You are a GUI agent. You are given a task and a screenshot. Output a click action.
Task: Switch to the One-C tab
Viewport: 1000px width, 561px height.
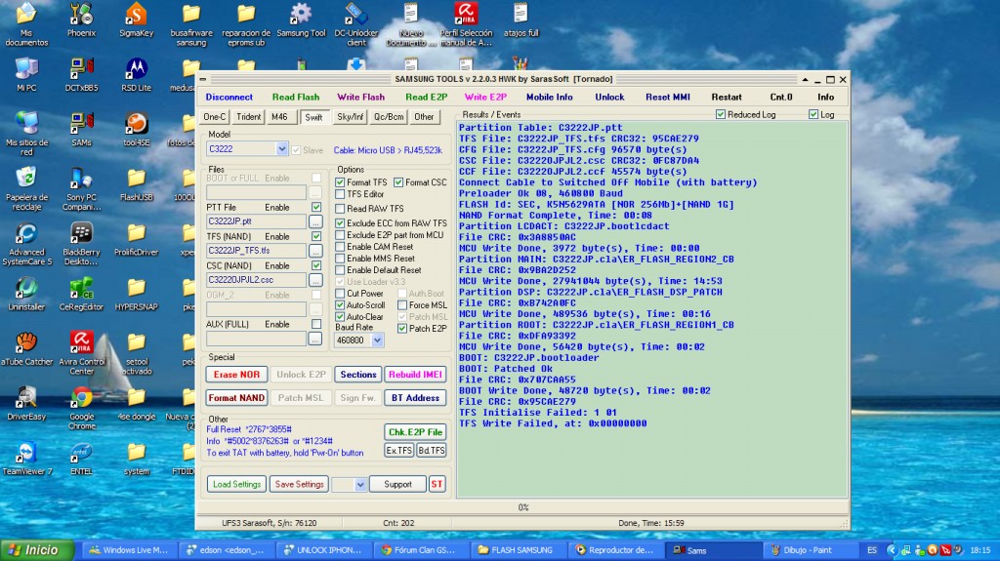pos(214,117)
